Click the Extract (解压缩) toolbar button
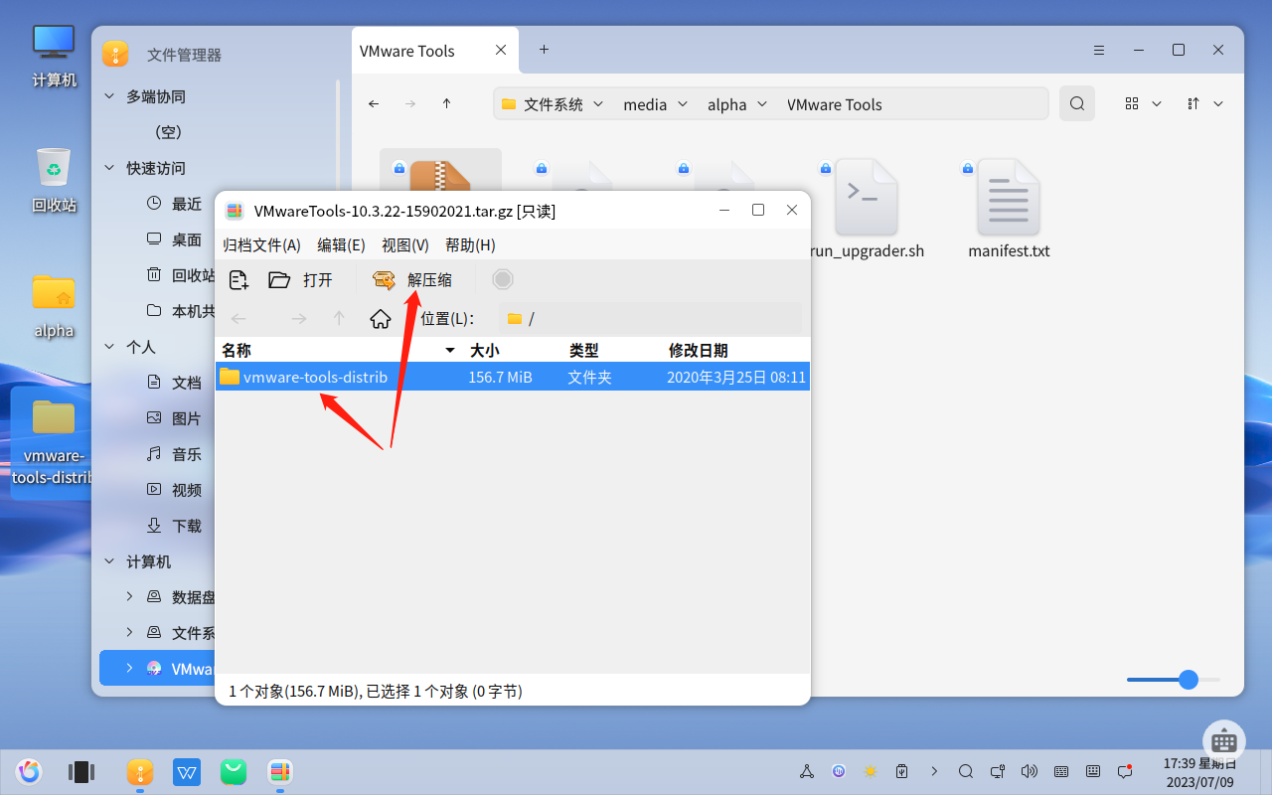1272x795 pixels. coord(412,280)
